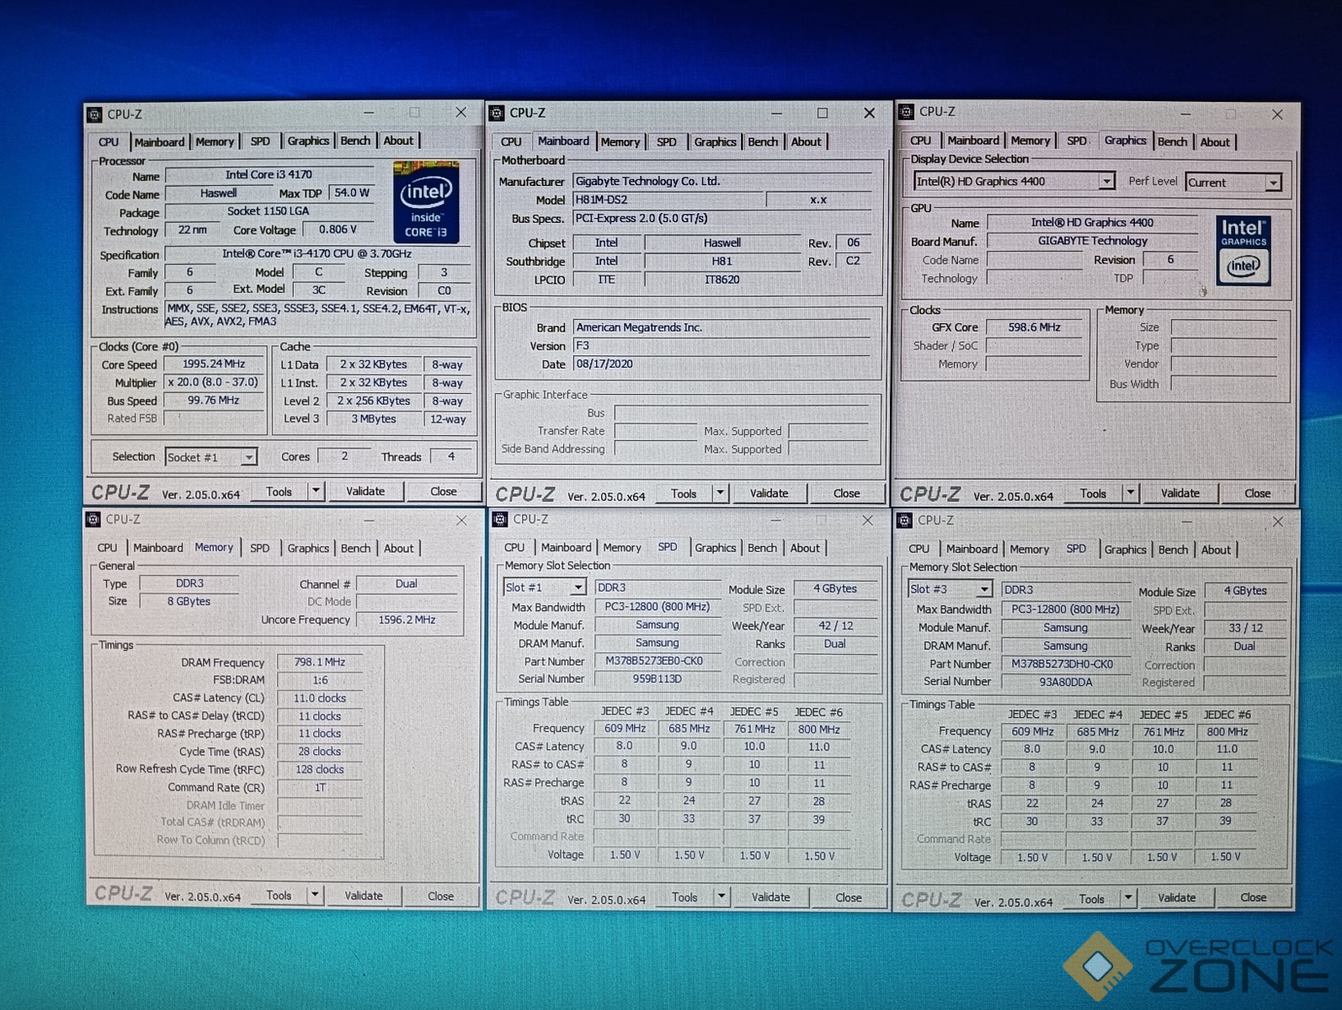The height and width of the screenshot is (1010, 1342).
Task: Click the CPU-Z app icon in the Slot #3 SPD window title bar
Action: point(905,520)
